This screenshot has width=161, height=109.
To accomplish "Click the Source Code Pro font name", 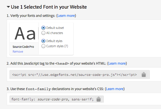I will click(x=23, y=47).
